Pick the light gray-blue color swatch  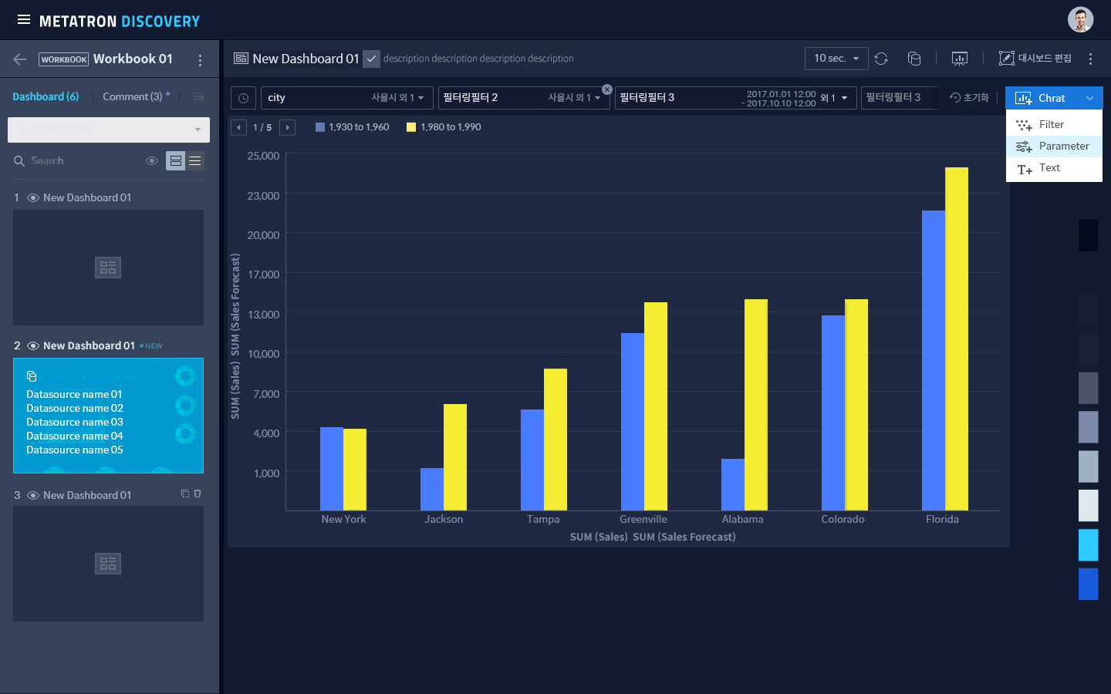tap(1089, 467)
